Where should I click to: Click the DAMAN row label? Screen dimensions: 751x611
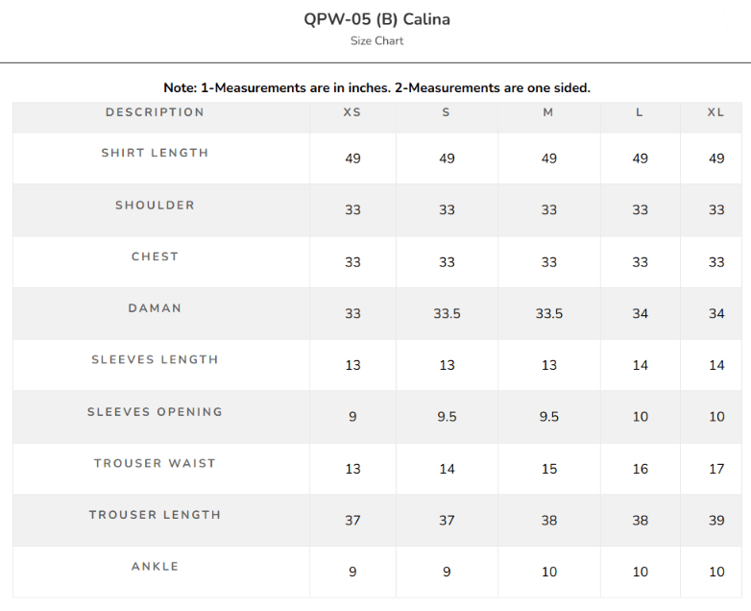(156, 308)
